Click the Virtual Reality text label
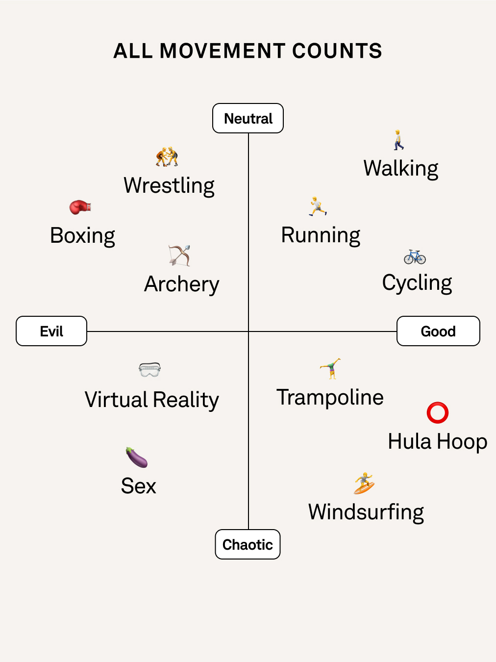The width and height of the screenshot is (496, 662). tap(152, 400)
